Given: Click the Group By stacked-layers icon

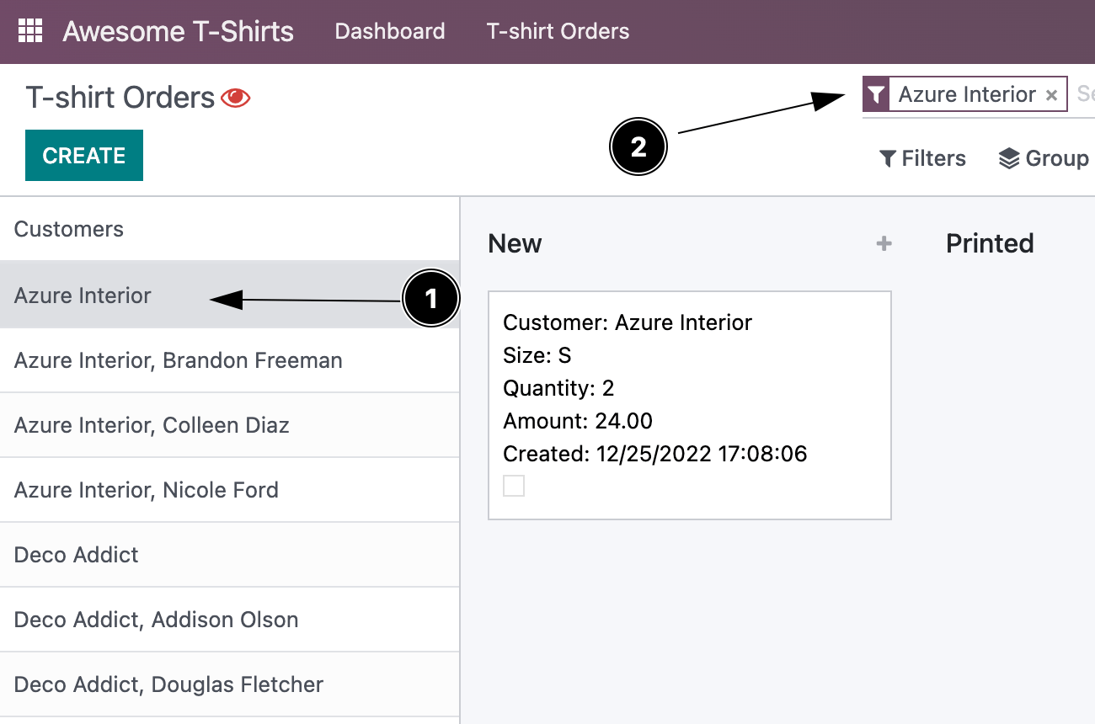Looking at the screenshot, I should (1011, 157).
